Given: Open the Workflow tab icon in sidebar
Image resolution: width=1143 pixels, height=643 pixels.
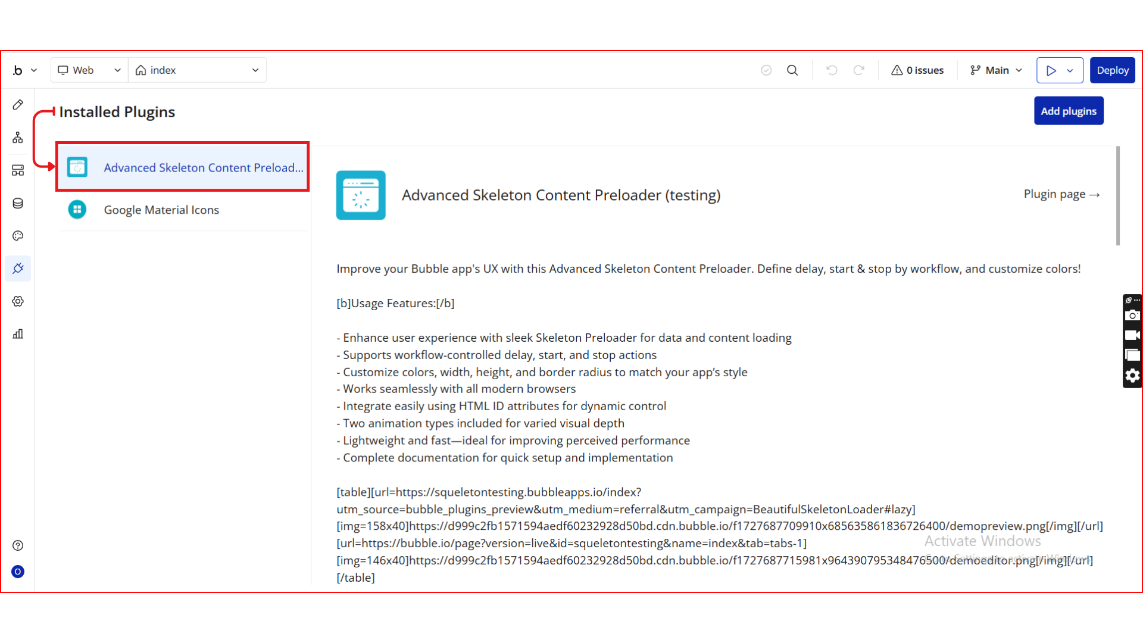Looking at the screenshot, I should 18,138.
